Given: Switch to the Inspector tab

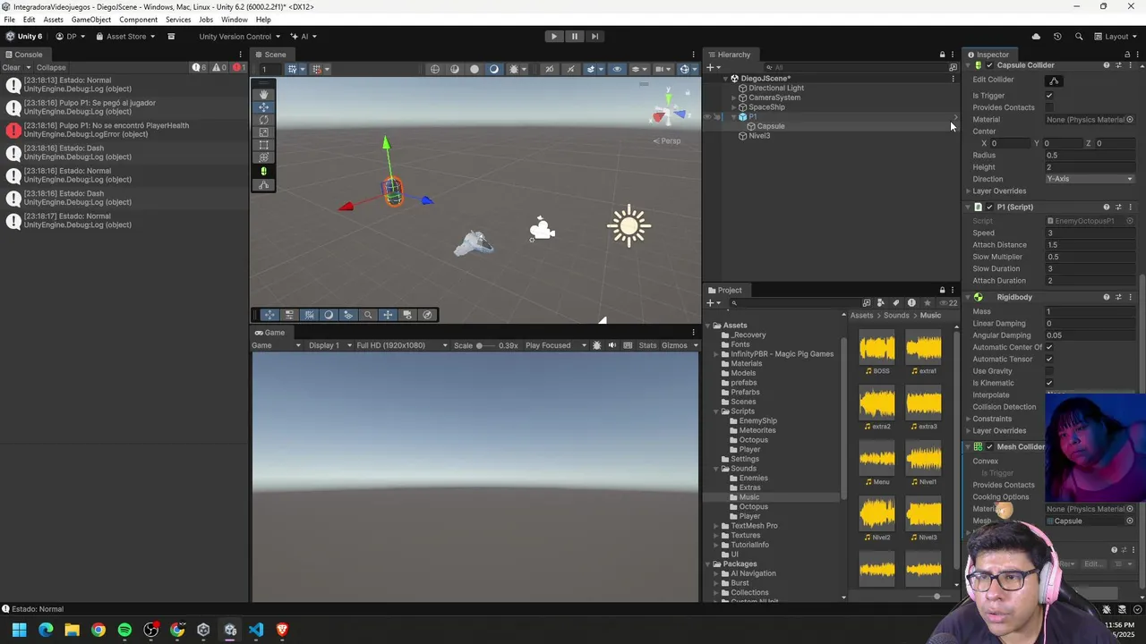Looking at the screenshot, I should (988, 55).
